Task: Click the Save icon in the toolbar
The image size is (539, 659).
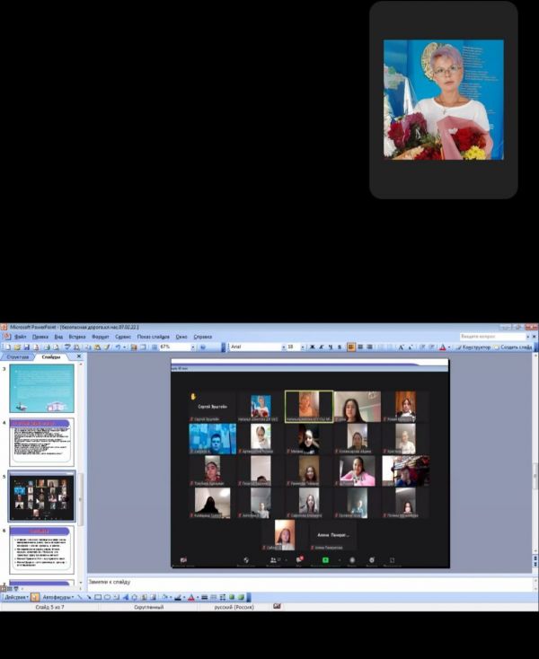Action: pyautogui.click(x=24, y=347)
